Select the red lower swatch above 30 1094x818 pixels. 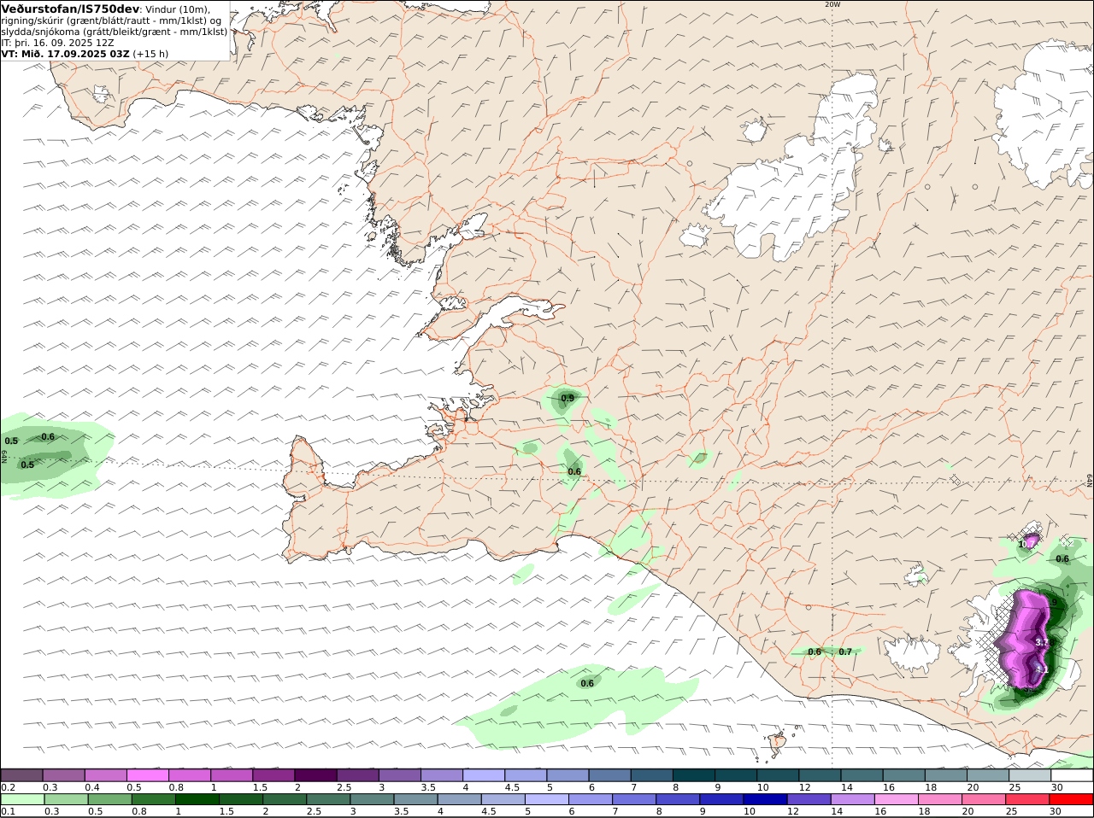[1071, 799]
